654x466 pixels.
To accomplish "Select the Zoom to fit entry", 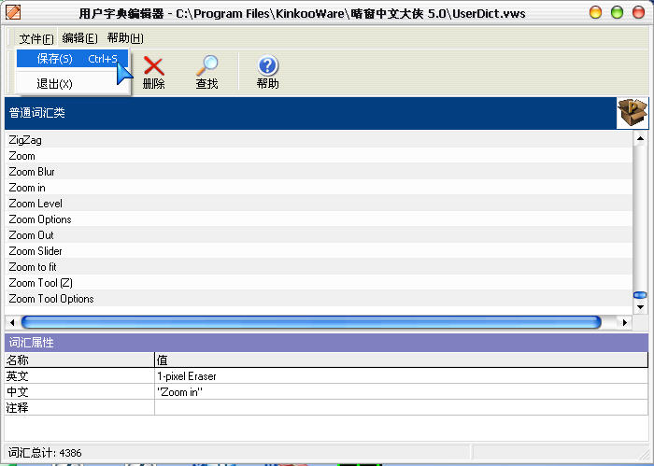I will [x=319, y=267].
